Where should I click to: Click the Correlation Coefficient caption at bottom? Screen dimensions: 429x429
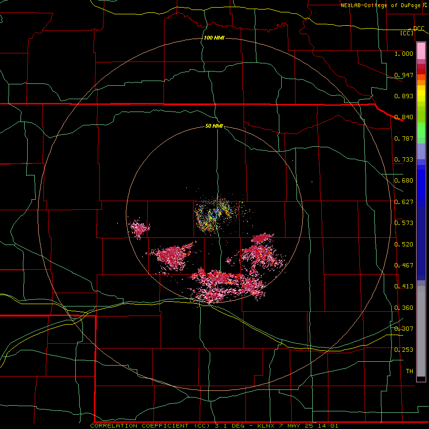(214, 426)
